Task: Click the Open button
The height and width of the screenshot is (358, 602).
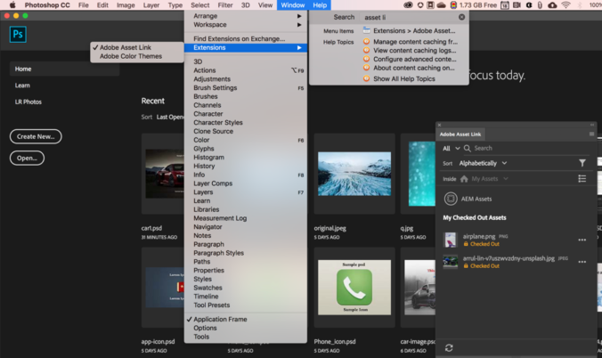Action: (27, 158)
